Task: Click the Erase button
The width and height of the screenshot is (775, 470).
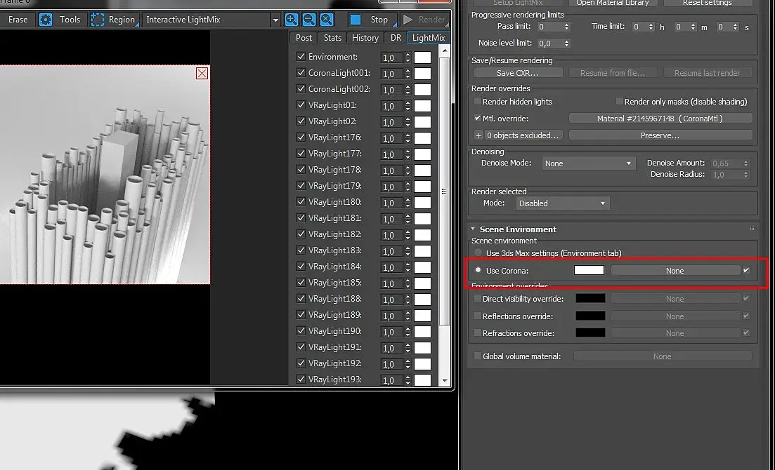Action: coord(18,20)
